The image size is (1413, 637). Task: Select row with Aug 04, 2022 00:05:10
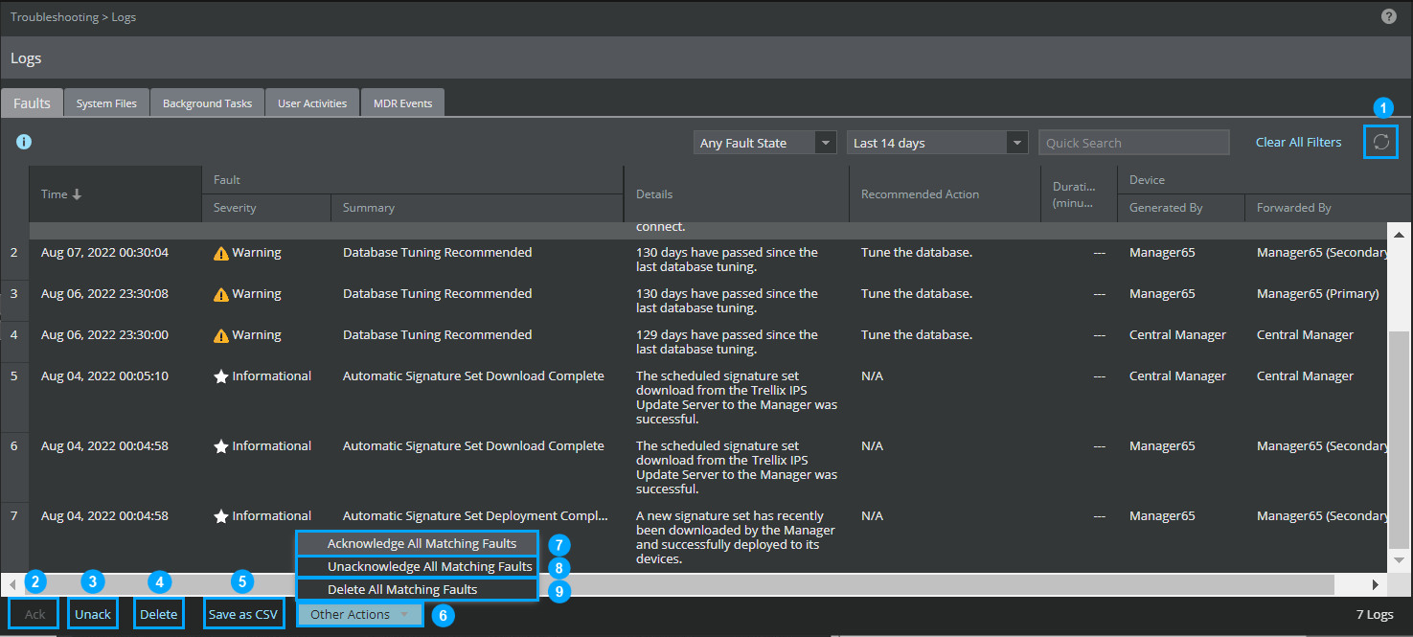point(695,398)
